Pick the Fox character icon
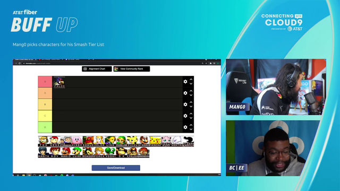 tap(44, 141)
